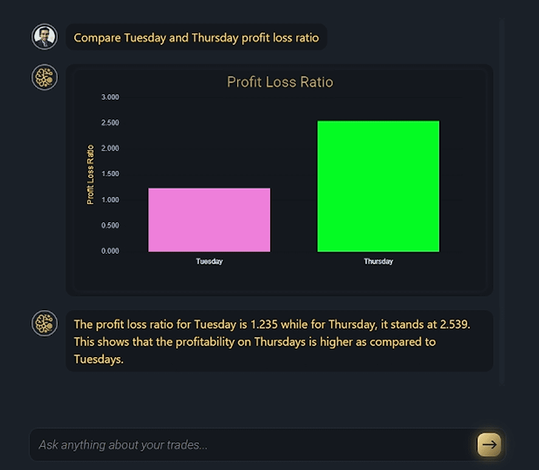Image resolution: width=539 pixels, height=470 pixels.
Task: Click the 1.000 y-axis tick label
Action: (110, 200)
